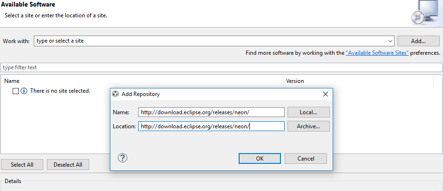
Task: Click the type filter text box
Action: [222, 67]
